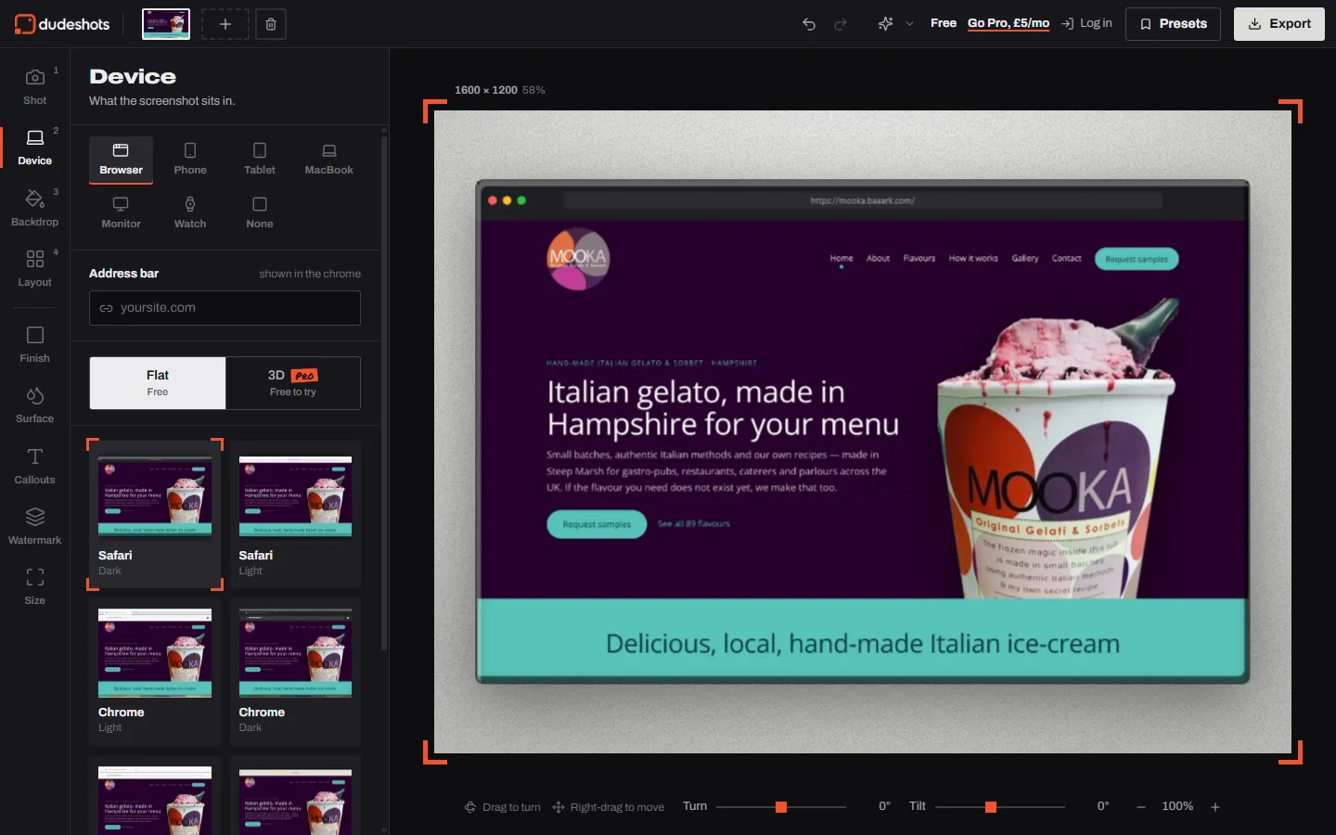This screenshot has width=1336, height=835.
Task: Open the Device section in sidebar
Action: click(x=35, y=148)
